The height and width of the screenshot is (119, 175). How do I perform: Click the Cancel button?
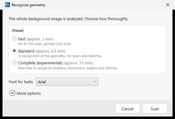(x=127, y=109)
